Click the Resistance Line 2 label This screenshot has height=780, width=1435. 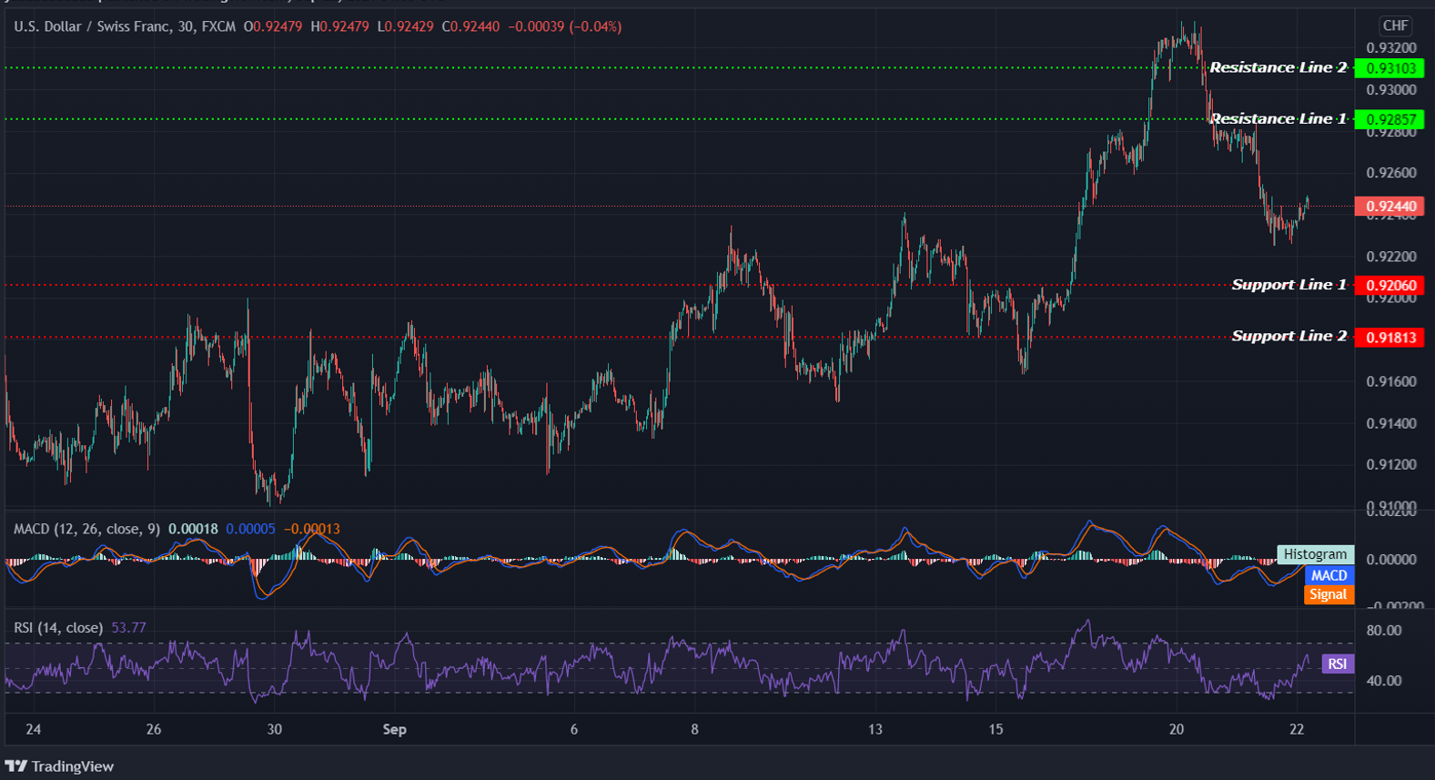coord(1278,67)
